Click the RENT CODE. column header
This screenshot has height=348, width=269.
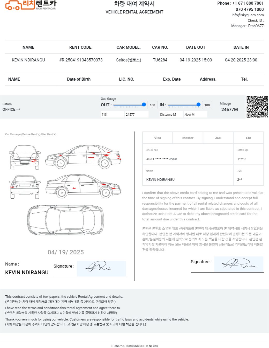point(81,47)
